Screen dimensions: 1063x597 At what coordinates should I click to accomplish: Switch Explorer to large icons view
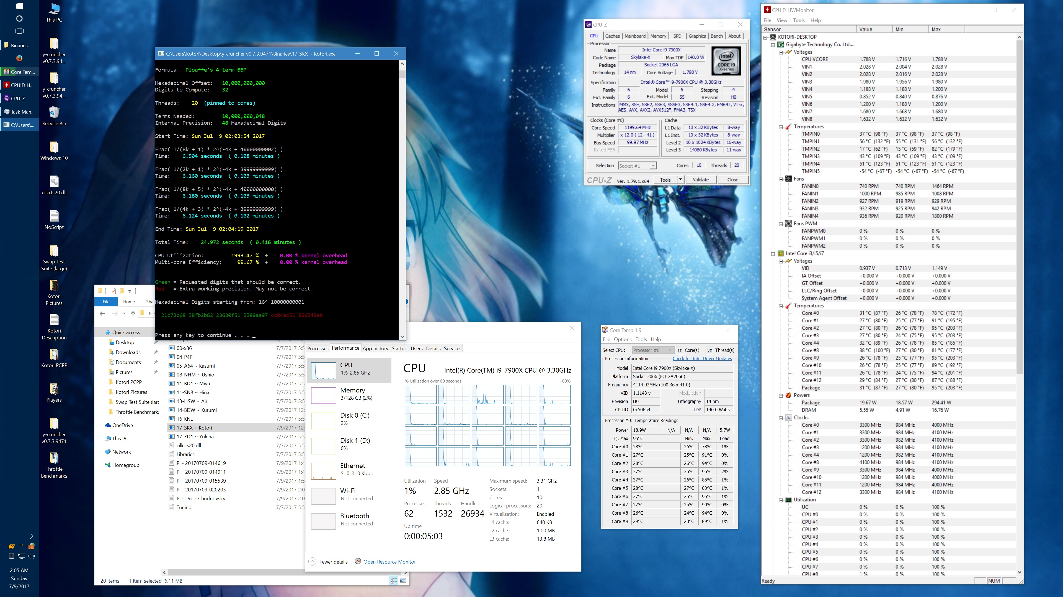403,580
